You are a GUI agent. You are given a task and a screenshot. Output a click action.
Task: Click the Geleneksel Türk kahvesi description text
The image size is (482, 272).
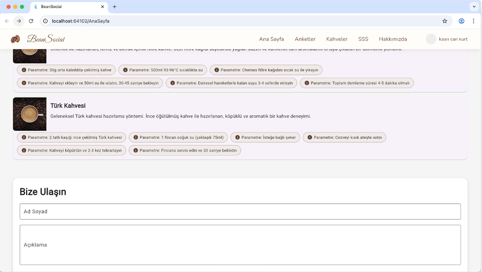181,116
